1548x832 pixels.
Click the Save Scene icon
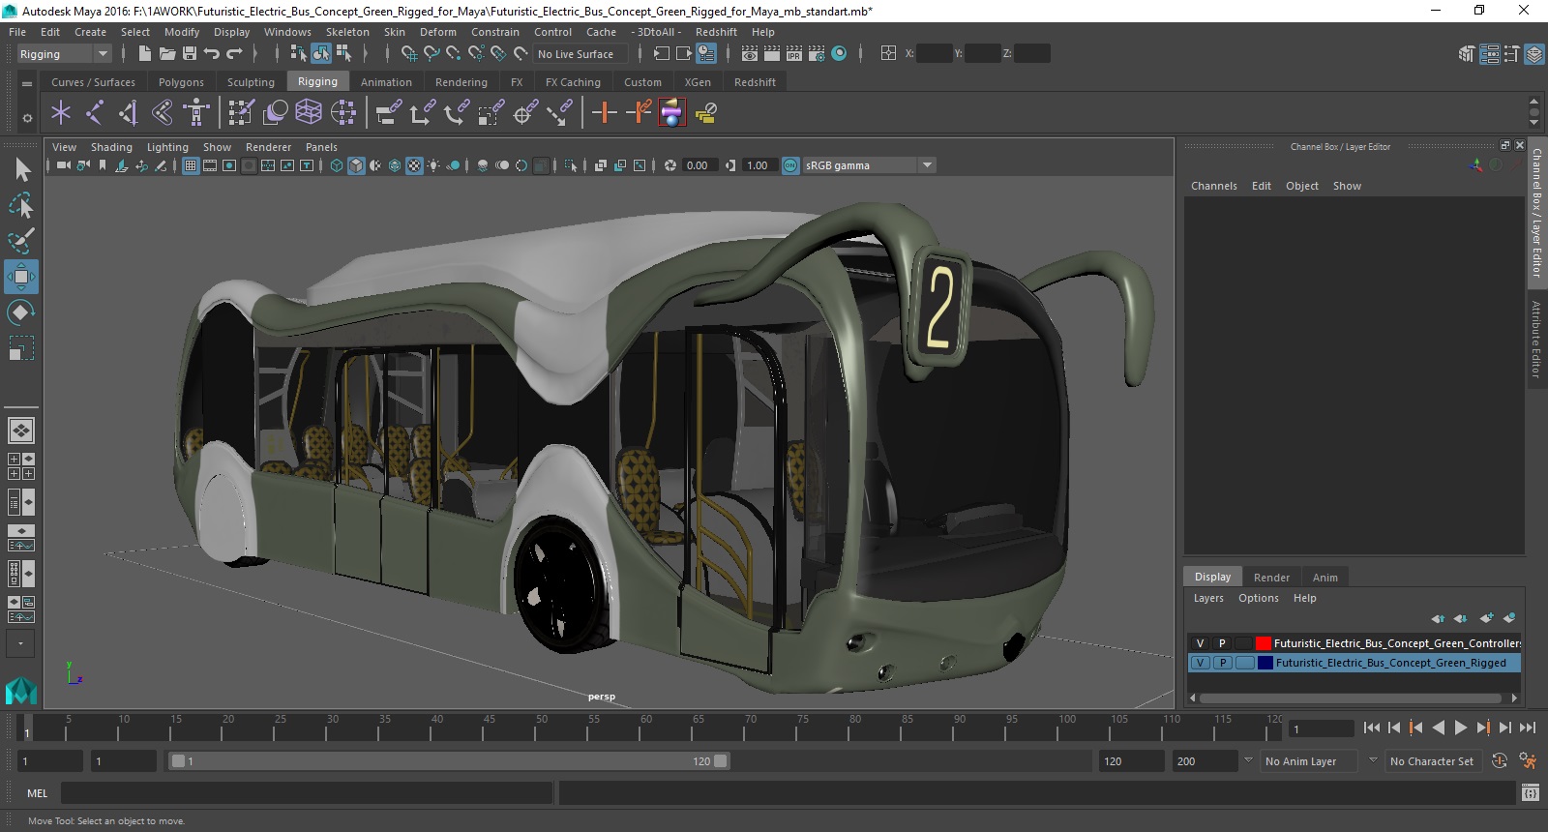[190, 54]
